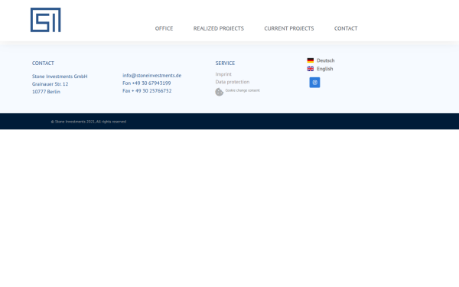Open the OFFICE menu item
Screen dimensions: 459x287
[164, 28]
